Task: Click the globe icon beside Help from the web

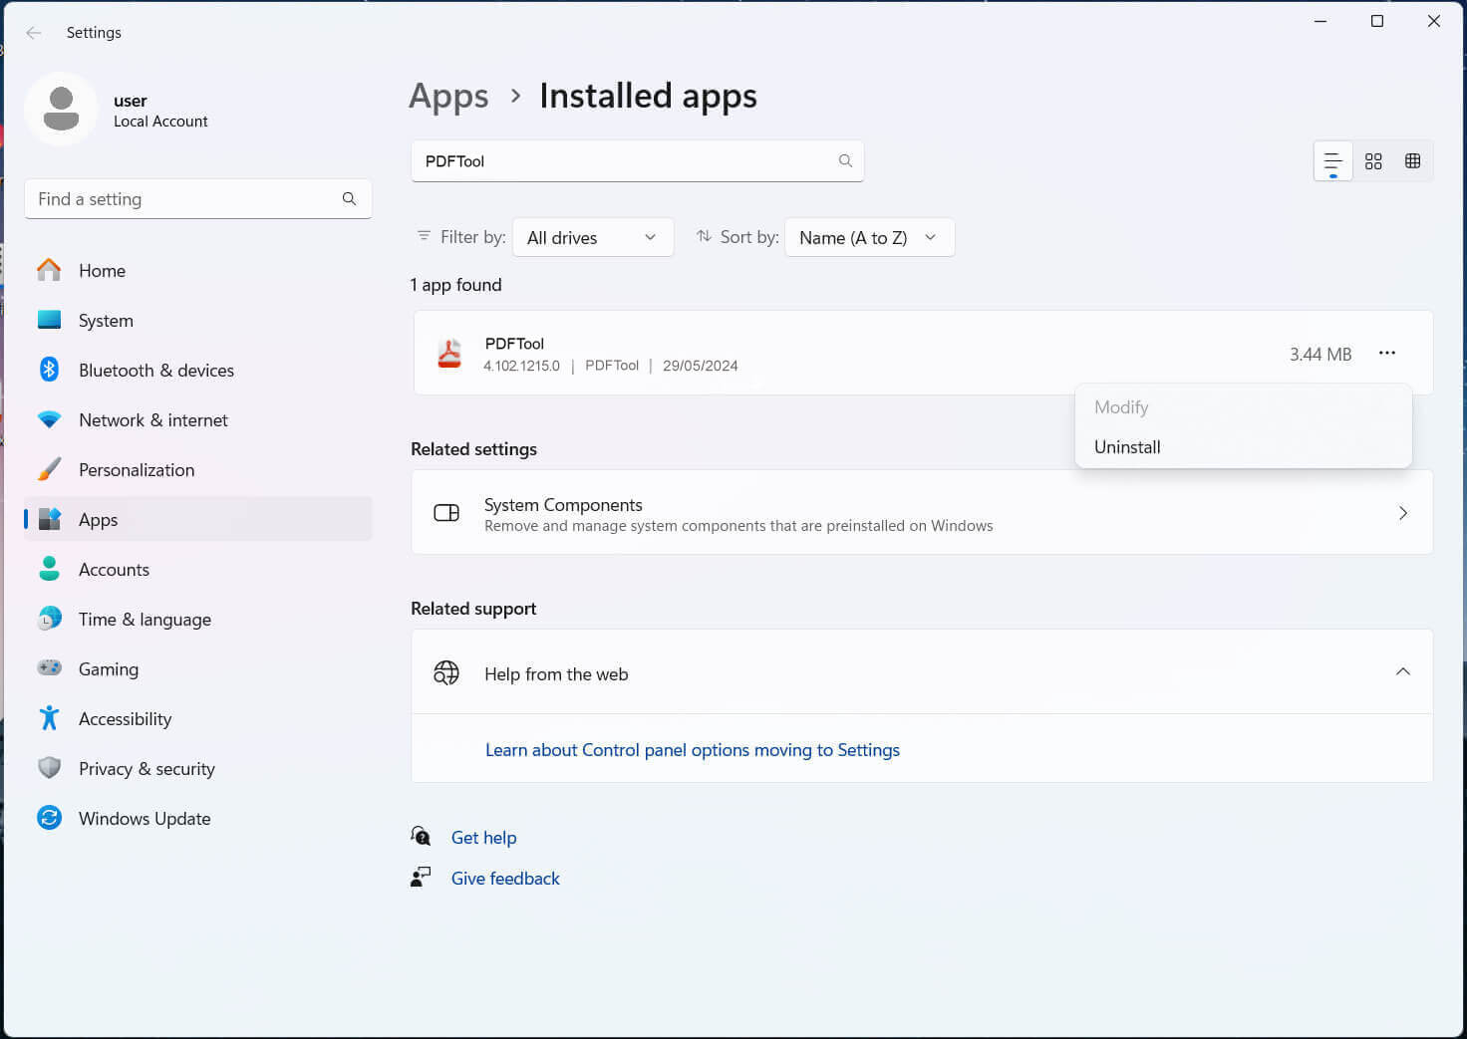Action: tap(446, 673)
